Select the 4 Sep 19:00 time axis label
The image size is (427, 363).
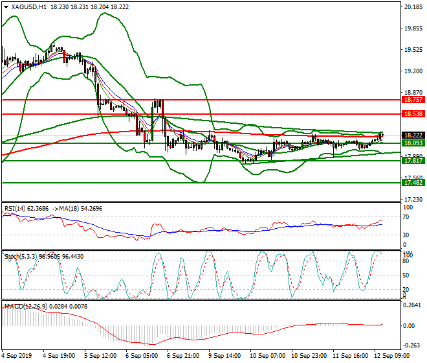59,356
